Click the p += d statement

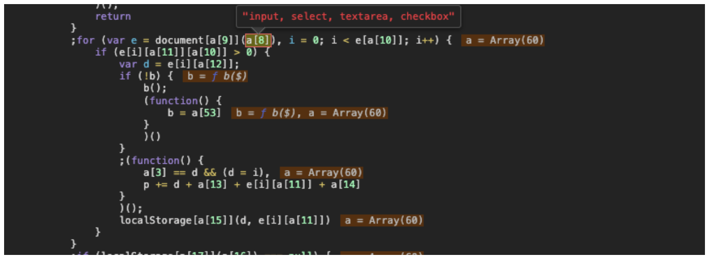(x=252, y=184)
